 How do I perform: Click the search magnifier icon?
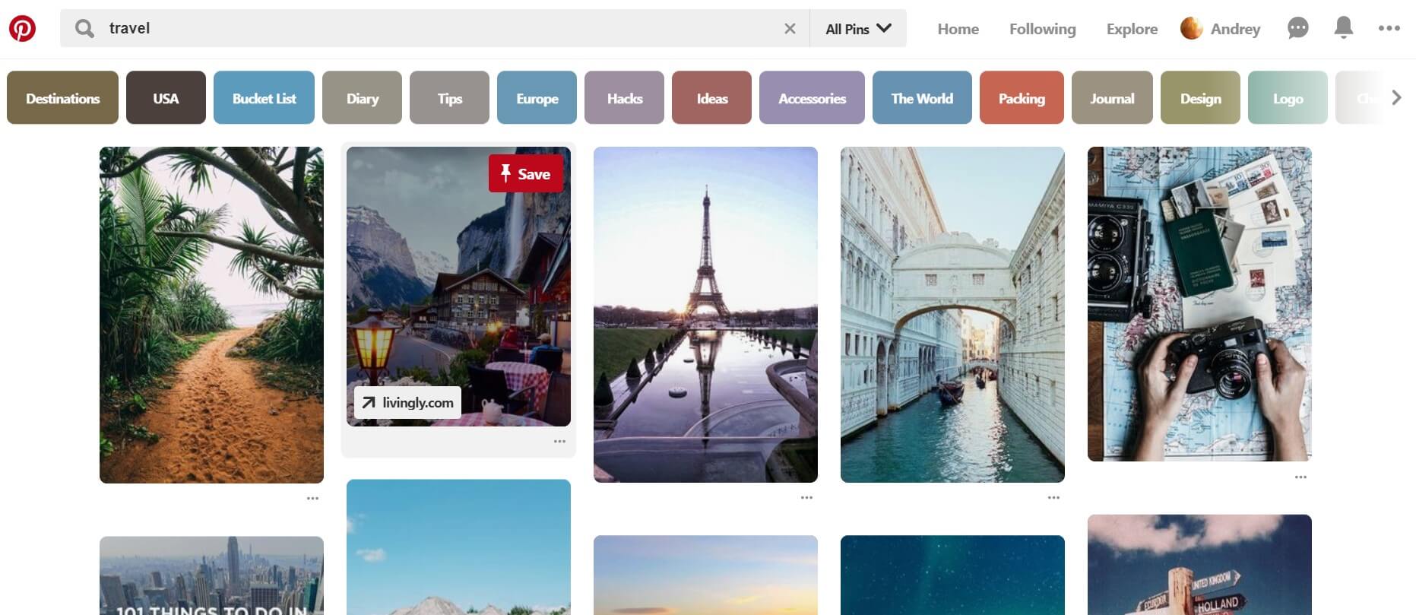(x=84, y=29)
